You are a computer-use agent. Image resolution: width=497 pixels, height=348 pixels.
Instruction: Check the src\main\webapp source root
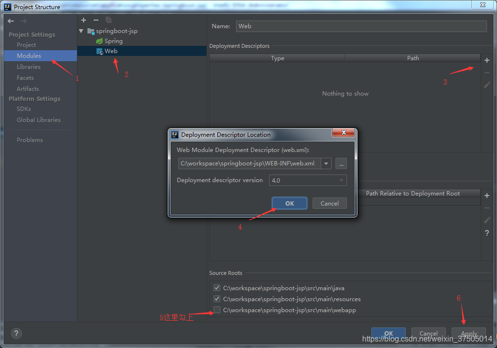[x=217, y=310]
